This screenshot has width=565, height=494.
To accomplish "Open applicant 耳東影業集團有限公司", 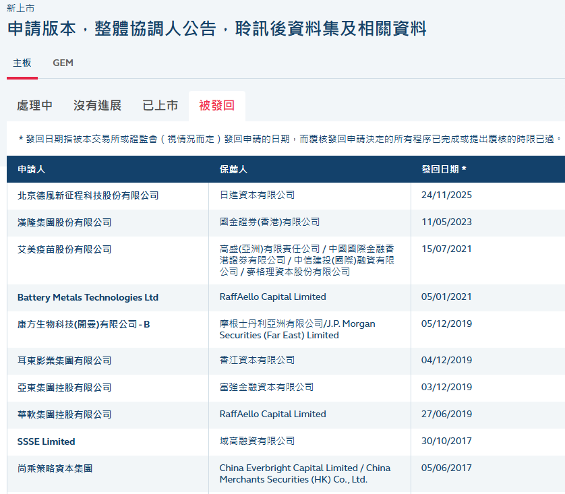I will click(65, 361).
